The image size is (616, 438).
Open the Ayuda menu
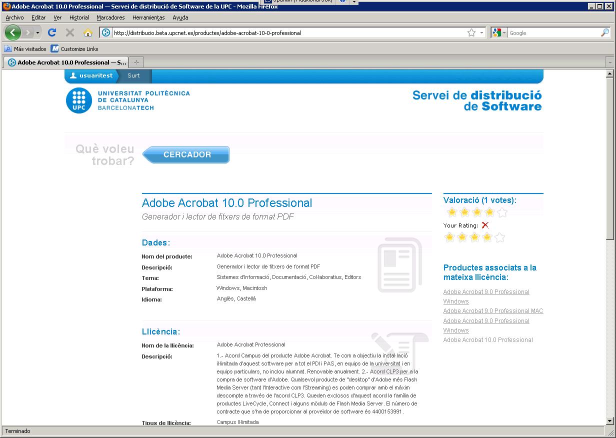(180, 17)
